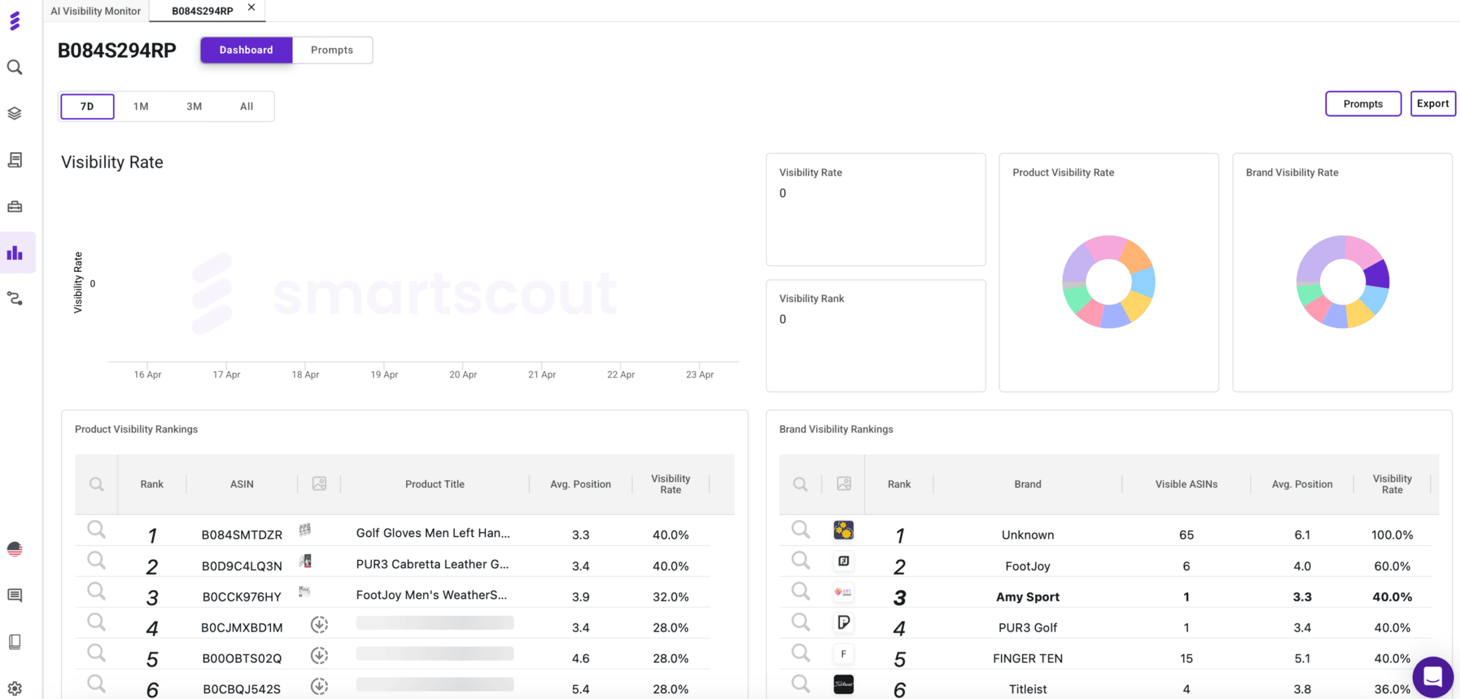This screenshot has width=1460, height=699.
Task: Switch to the Prompts view tab
Action: click(332, 50)
